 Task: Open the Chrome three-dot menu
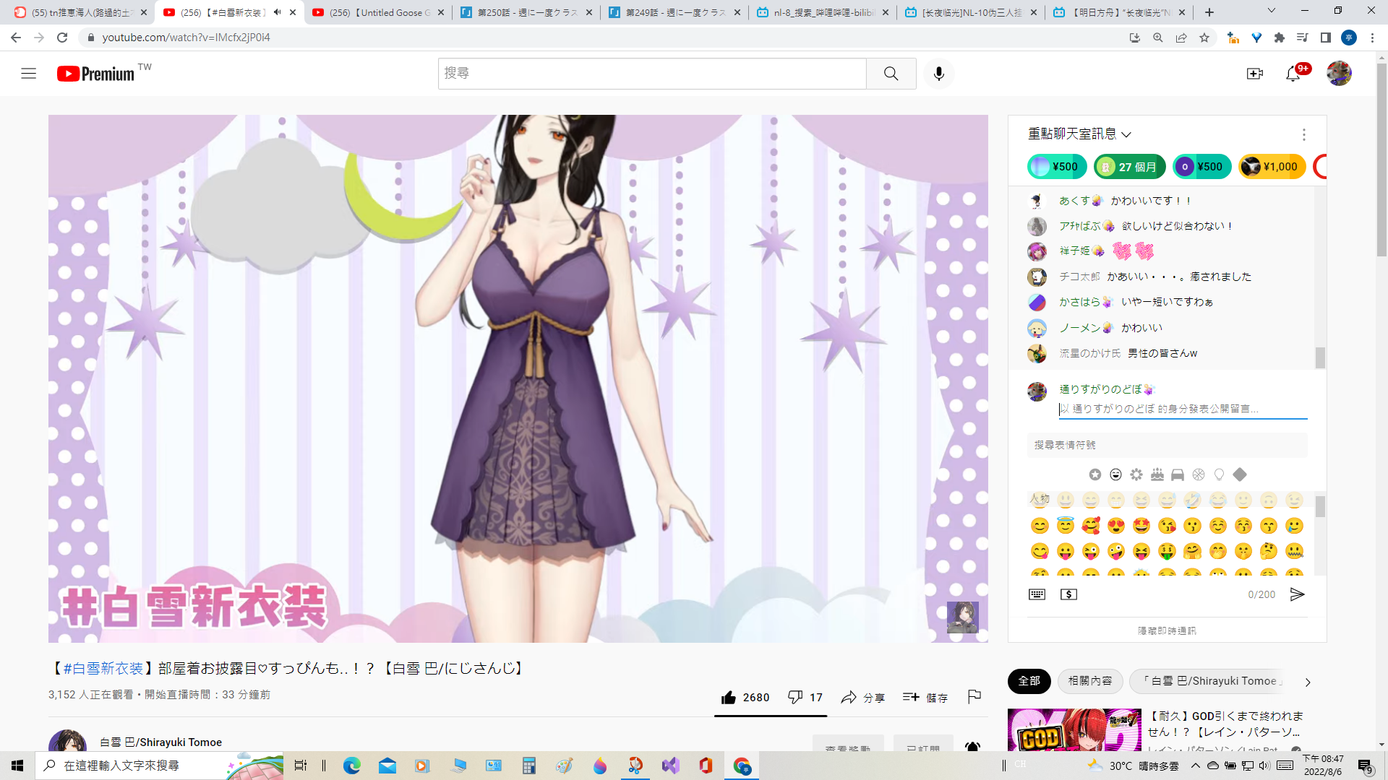(1372, 38)
